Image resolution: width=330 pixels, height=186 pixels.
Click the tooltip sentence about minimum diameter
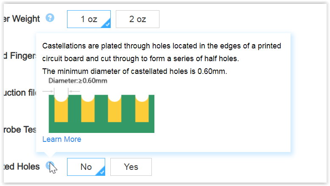pyautogui.click(x=135, y=71)
